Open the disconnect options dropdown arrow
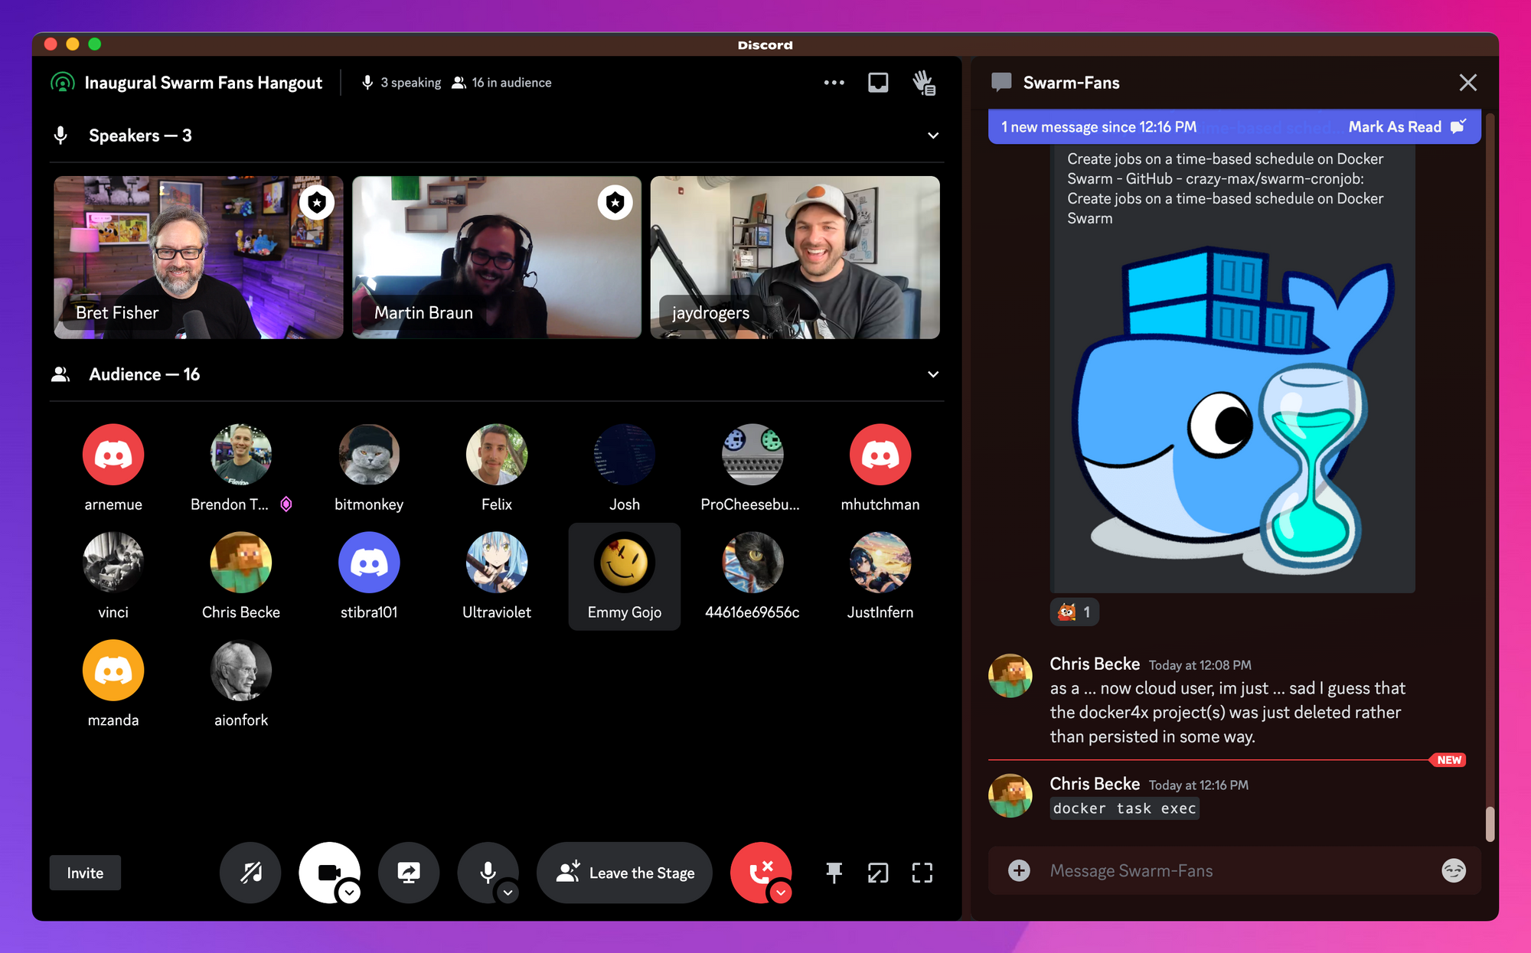 tap(781, 893)
